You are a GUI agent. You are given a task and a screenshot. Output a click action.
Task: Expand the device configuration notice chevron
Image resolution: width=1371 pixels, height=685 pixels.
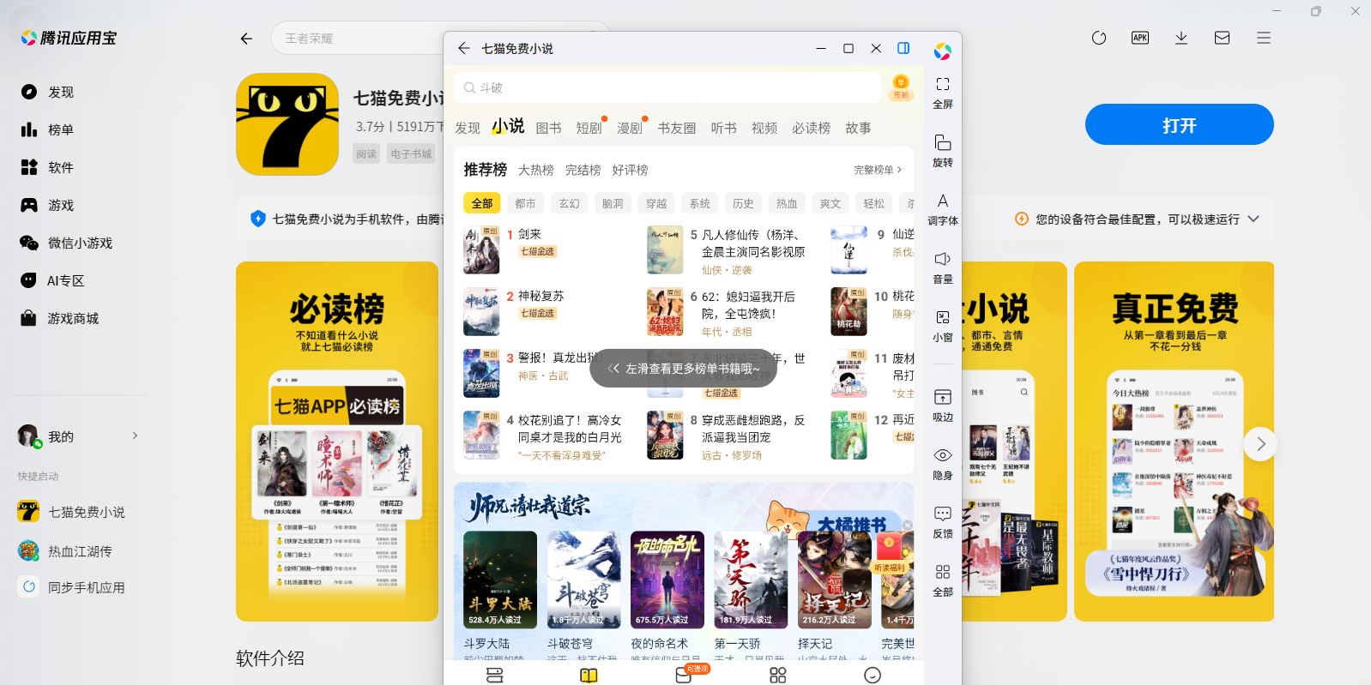(1253, 219)
